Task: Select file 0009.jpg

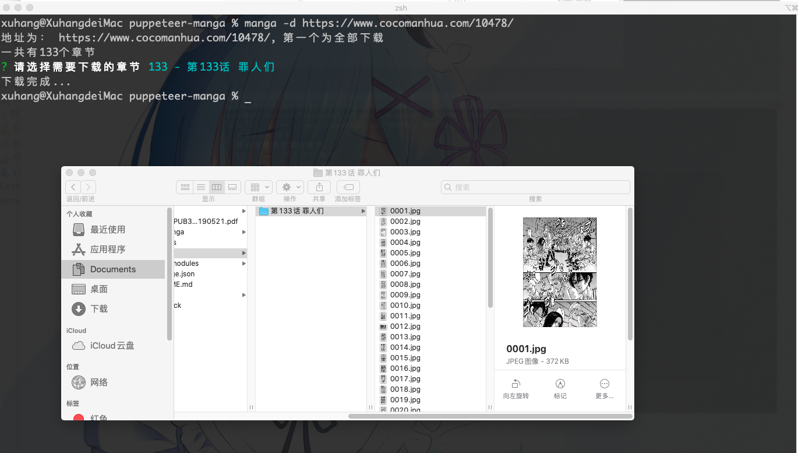Action: 430,295
